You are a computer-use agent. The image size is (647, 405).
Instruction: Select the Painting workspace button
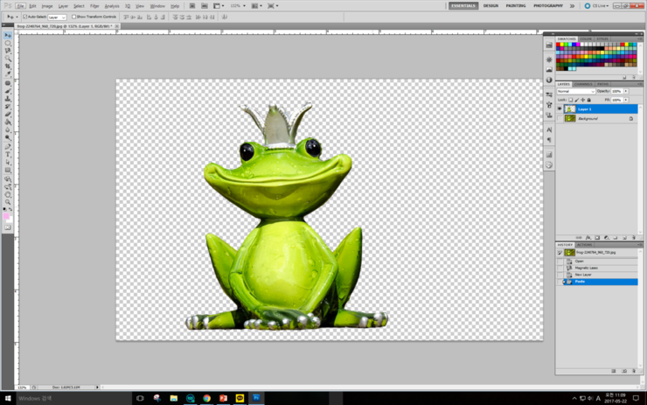[516, 5]
